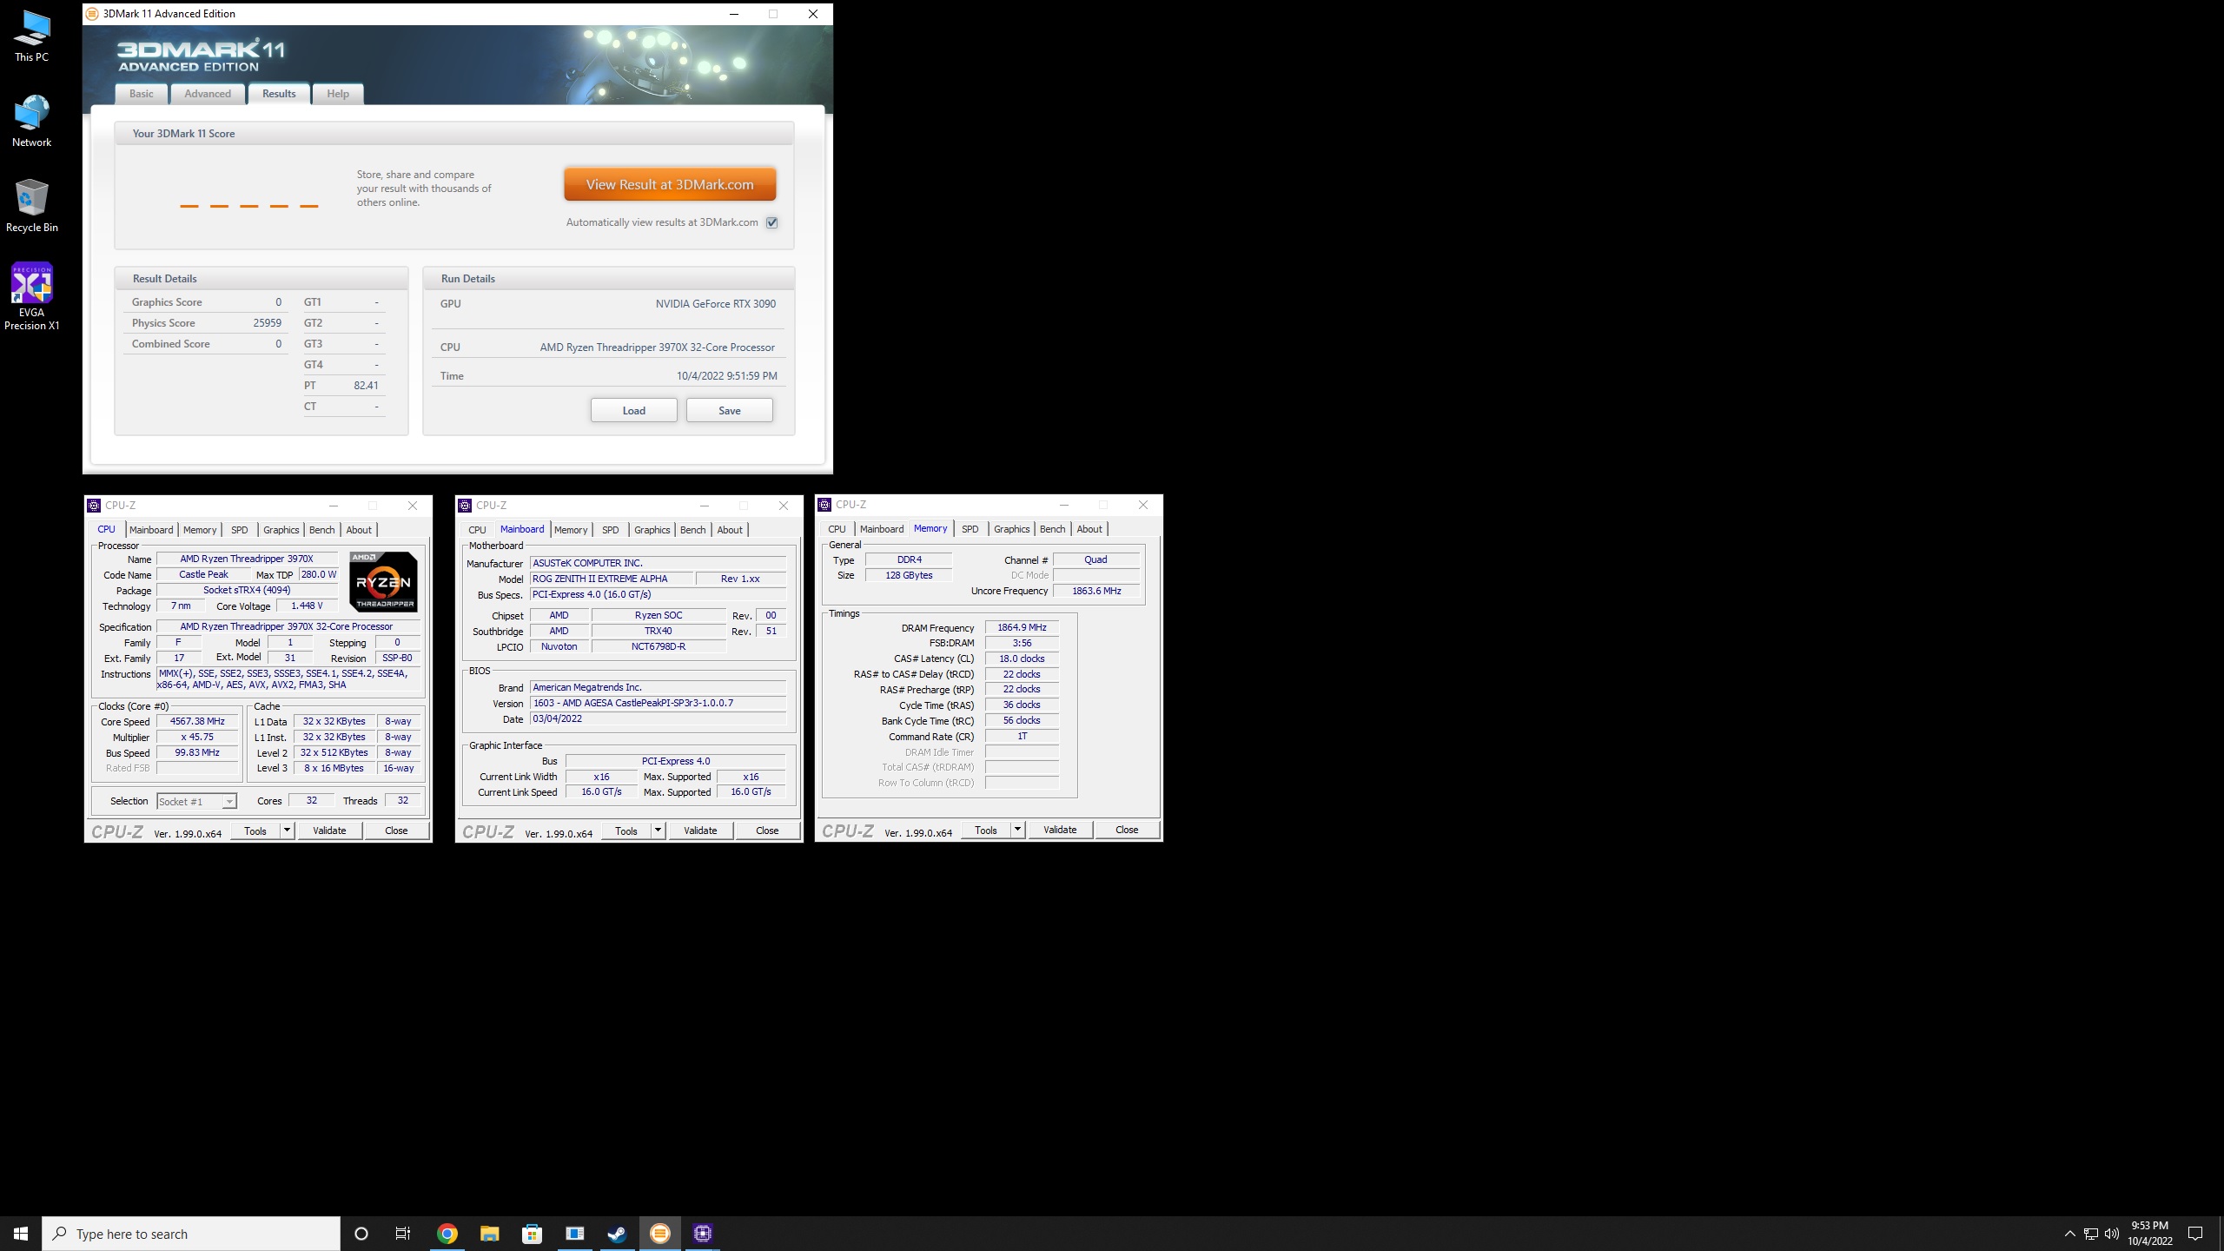Image resolution: width=2224 pixels, height=1251 pixels.
Task: Launch EVGA Precision X1 shortcut
Action: tap(31, 297)
